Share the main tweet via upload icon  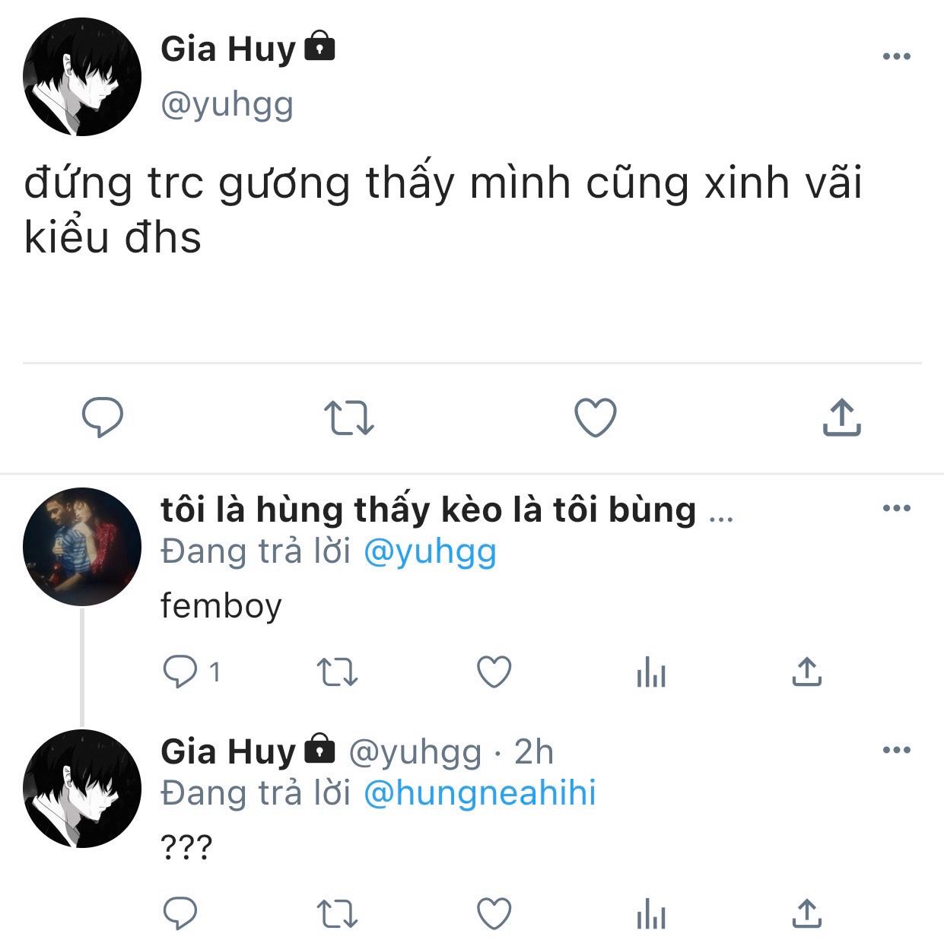tap(841, 416)
